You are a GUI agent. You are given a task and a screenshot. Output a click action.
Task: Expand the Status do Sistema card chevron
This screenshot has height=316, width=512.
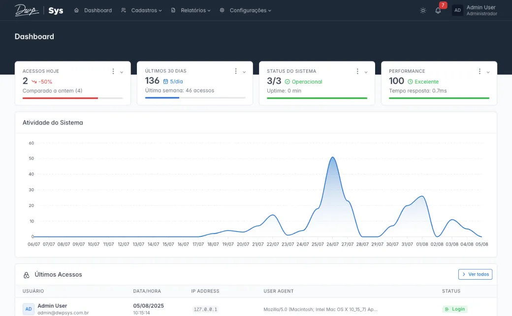pos(366,71)
